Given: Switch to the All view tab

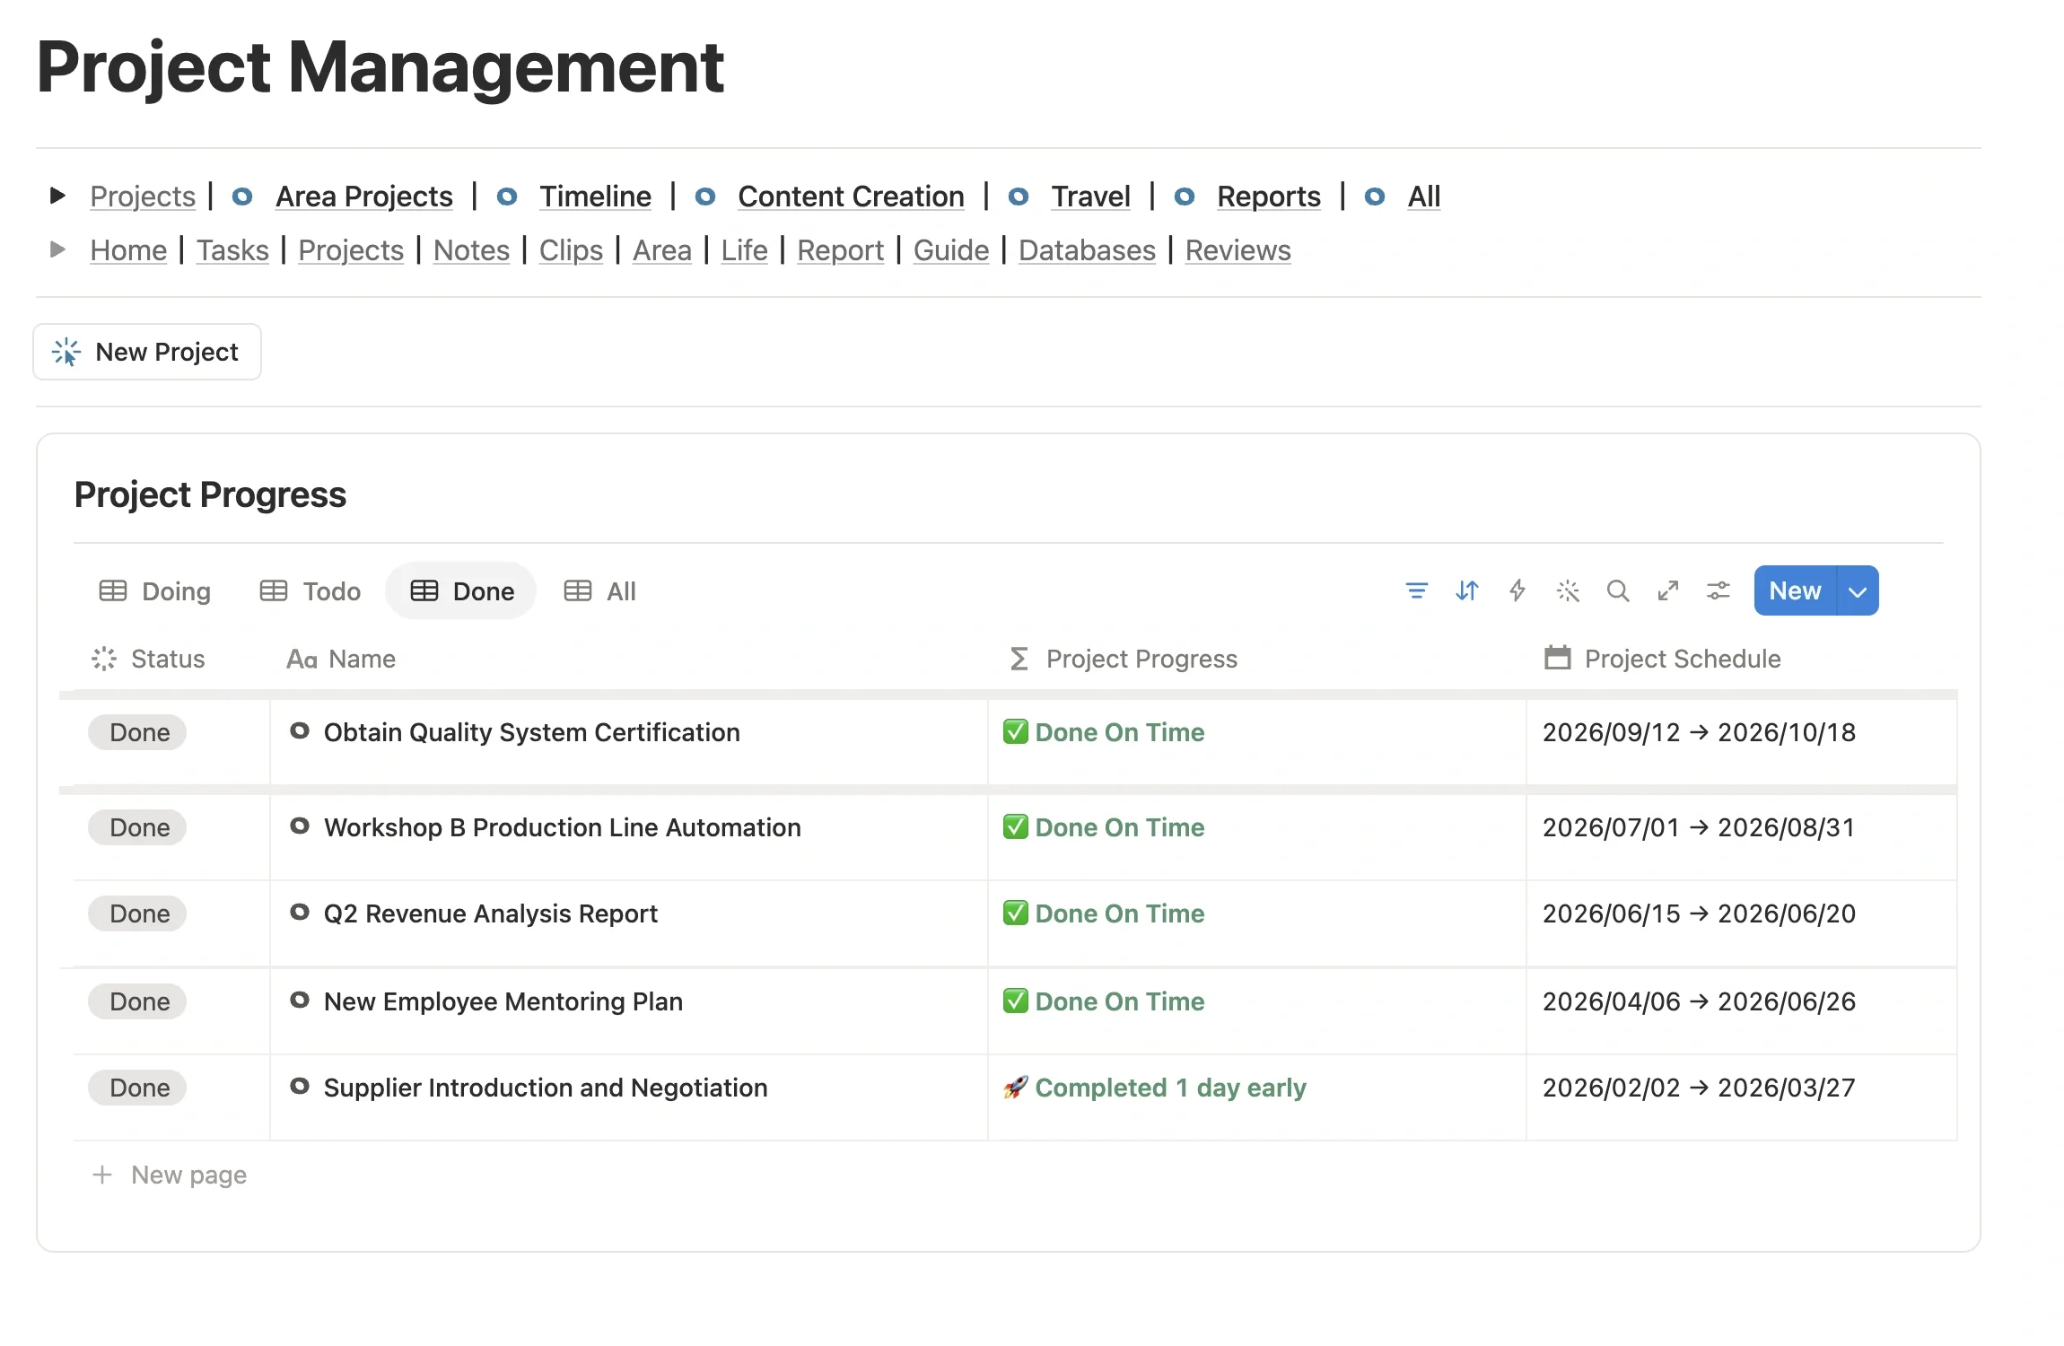Looking at the screenshot, I should [600, 591].
